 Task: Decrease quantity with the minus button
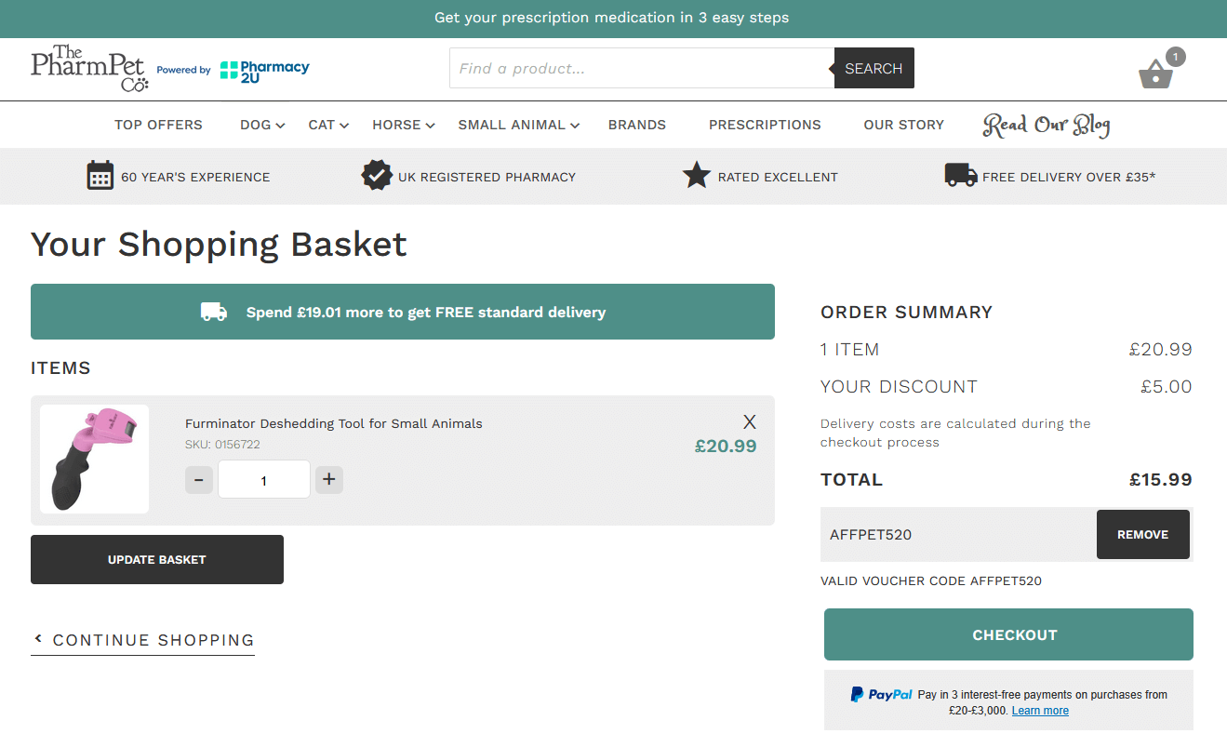[199, 480]
